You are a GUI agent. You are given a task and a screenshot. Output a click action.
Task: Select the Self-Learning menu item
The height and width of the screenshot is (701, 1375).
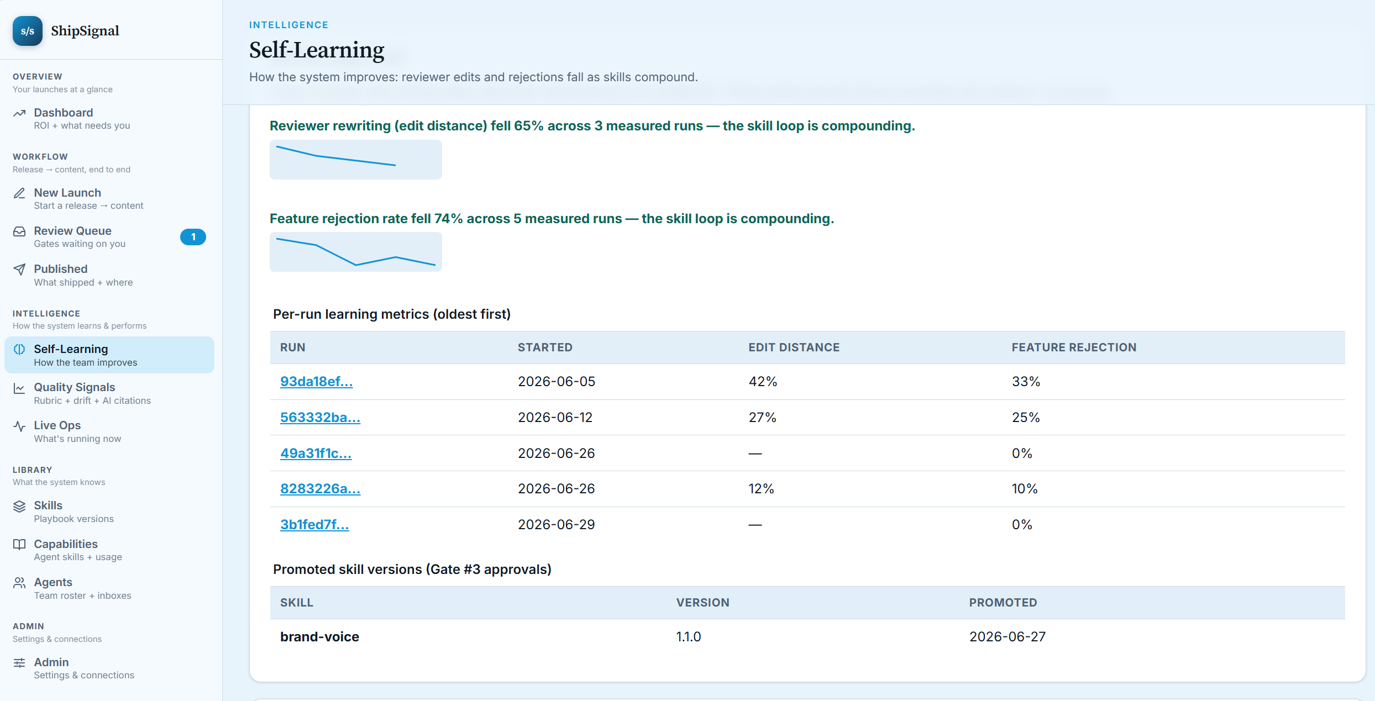[109, 355]
